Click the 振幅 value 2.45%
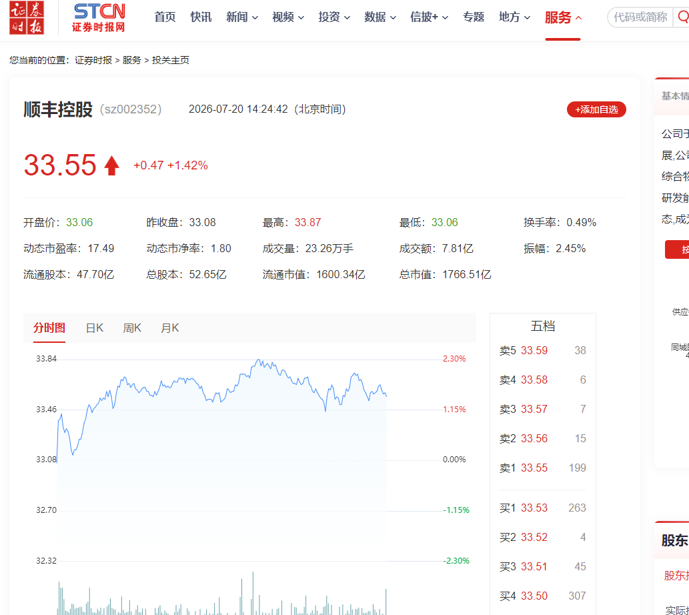Viewport: 689px width, 615px height. 570,249
